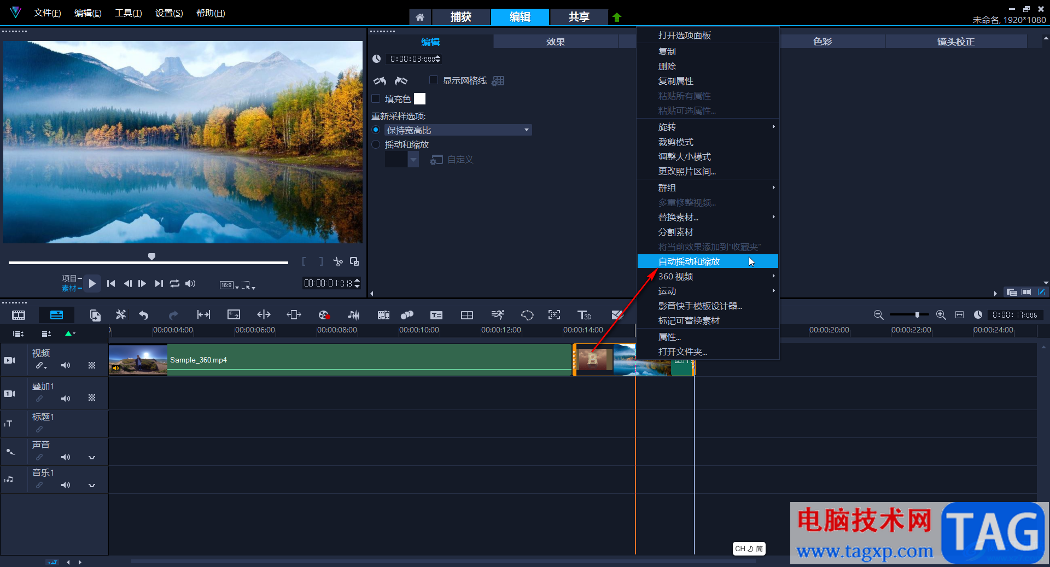Rotate image left icon
1050x567 pixels.
tap(380, 81)
